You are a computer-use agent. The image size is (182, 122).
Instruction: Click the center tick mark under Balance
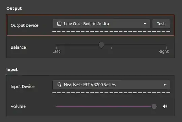pyautogui.click(x=111, y=48)
